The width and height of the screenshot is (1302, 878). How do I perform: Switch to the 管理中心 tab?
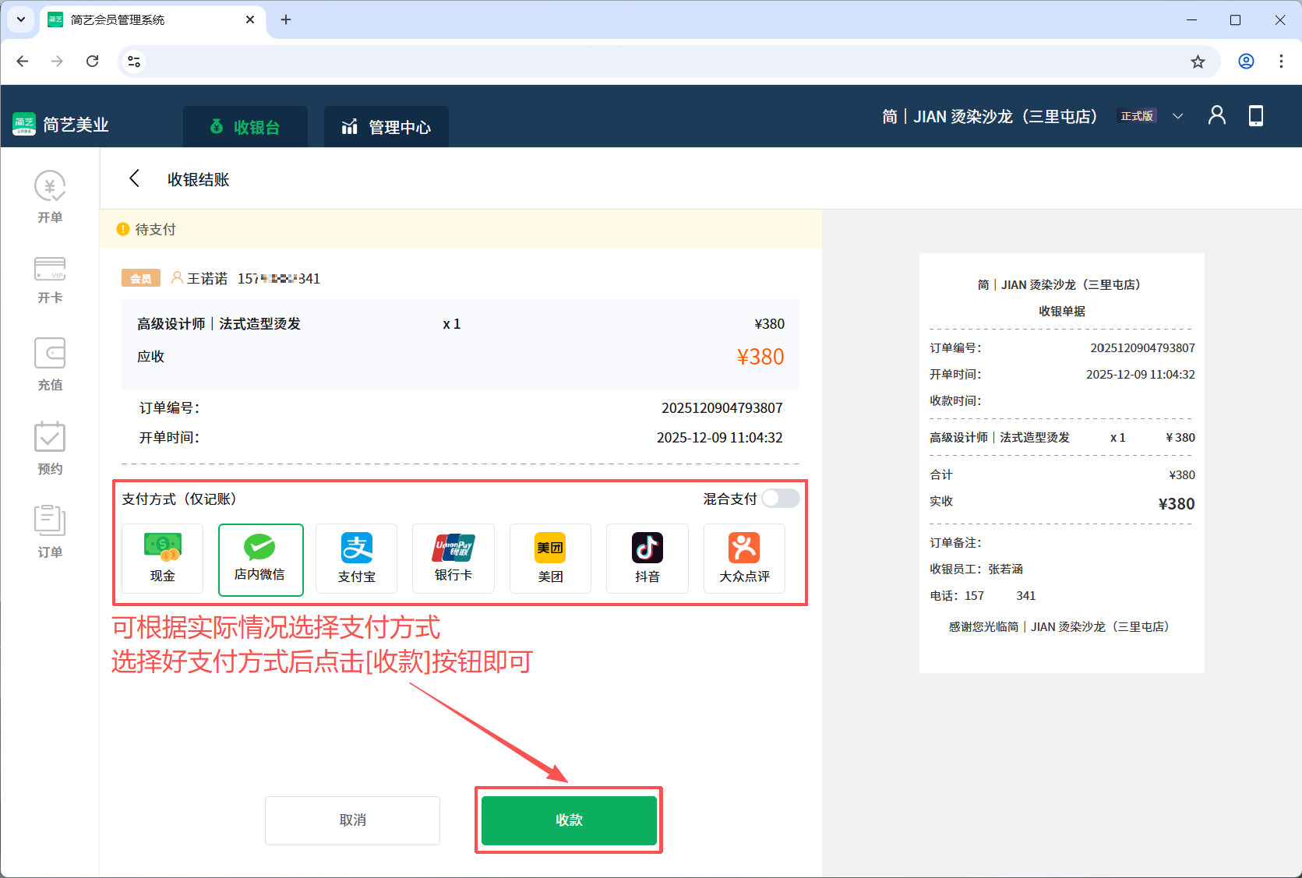click(386, 127)
